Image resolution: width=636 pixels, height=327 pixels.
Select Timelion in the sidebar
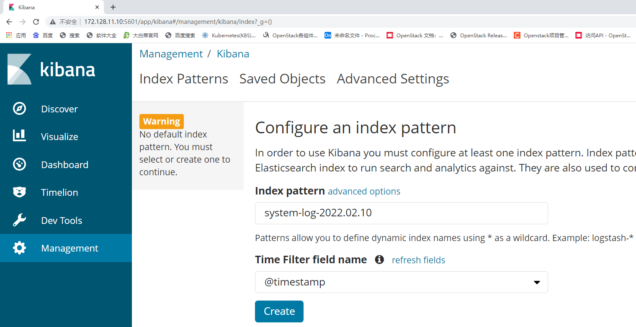(66, 192)
